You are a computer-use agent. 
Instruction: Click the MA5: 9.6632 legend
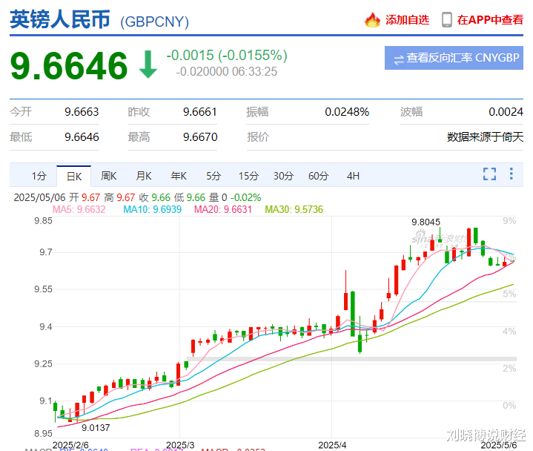pos(79,209)
